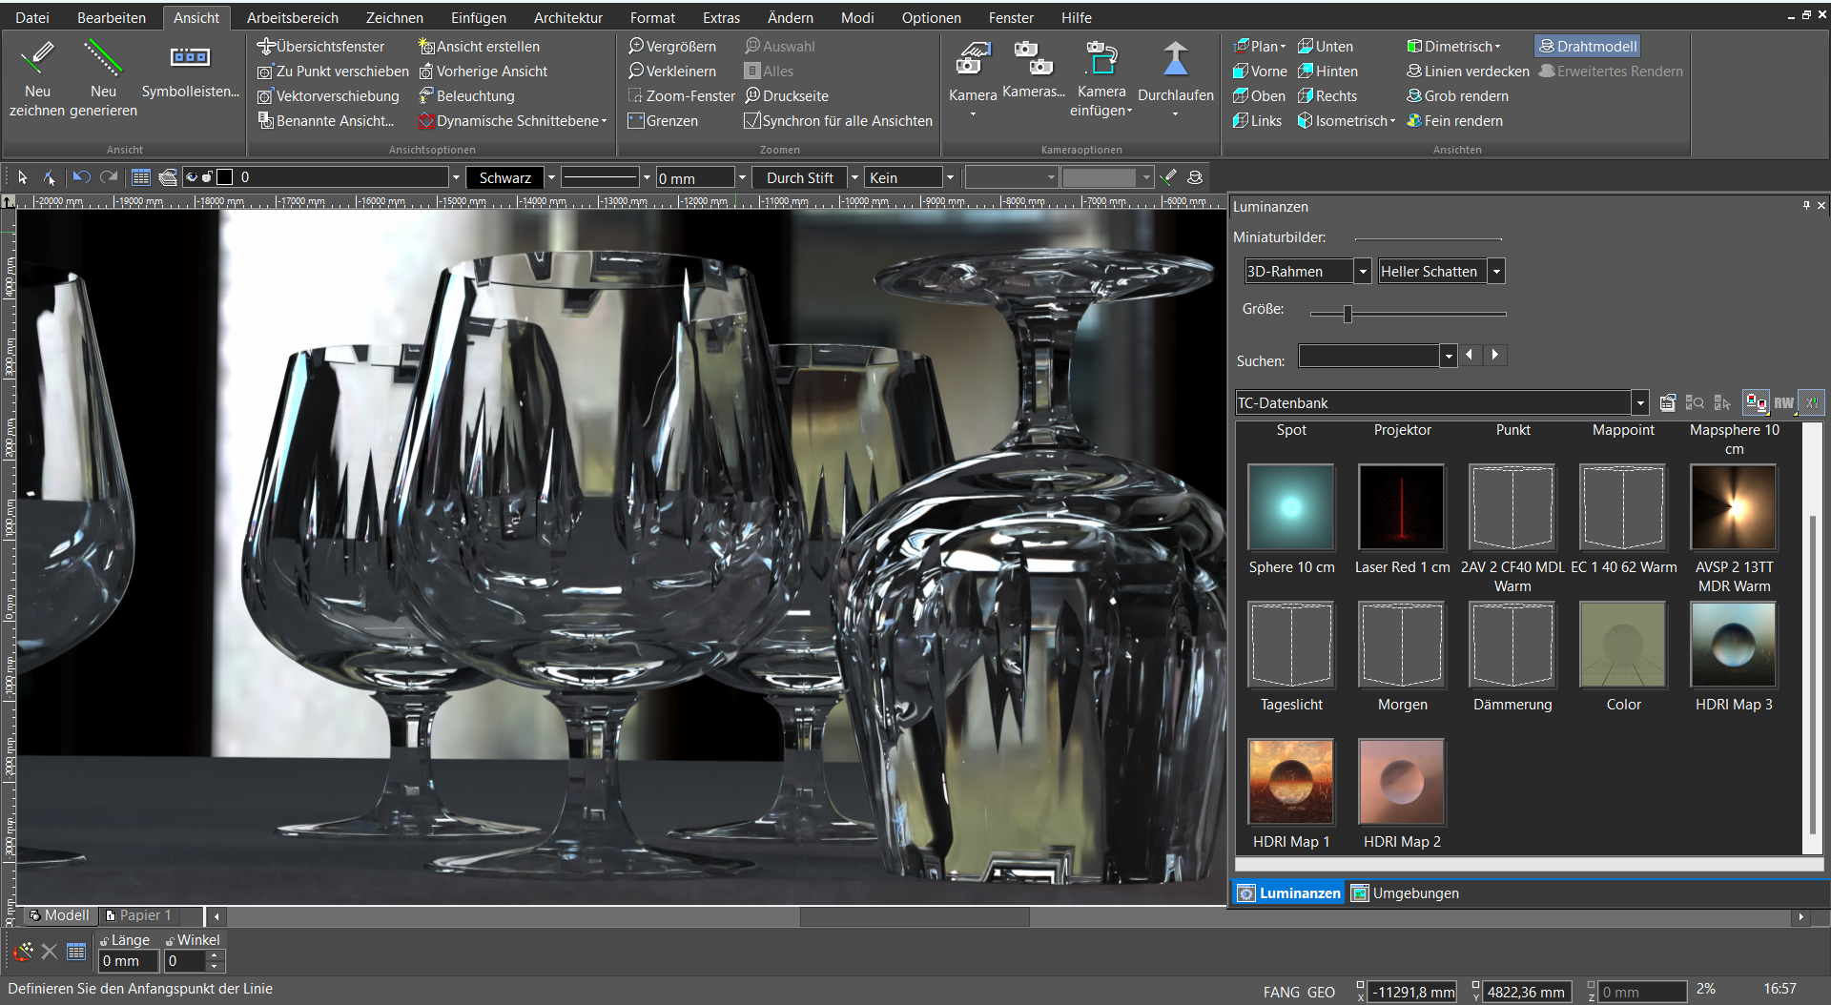The height and width of the screenshot is (1005, 1831).
Task: Select the Isometrisch view
Action: click(1346, 120)
